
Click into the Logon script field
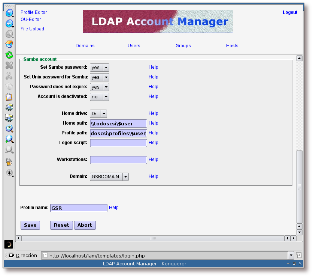tap(118, 143)
